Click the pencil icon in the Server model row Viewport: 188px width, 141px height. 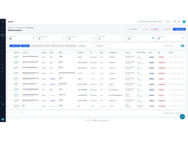click(173, 90)
